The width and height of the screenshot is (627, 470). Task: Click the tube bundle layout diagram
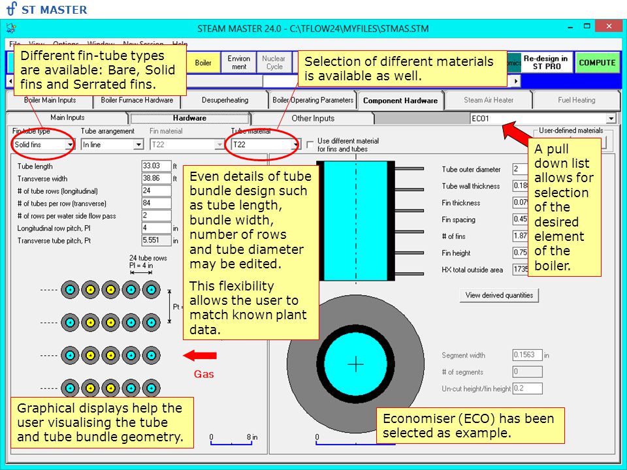click(110, 339)
